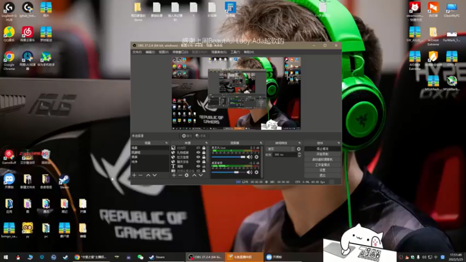Open the GameBuff desktop icon
Viewport: 466px width, 262px height.
tap(9, 157)
